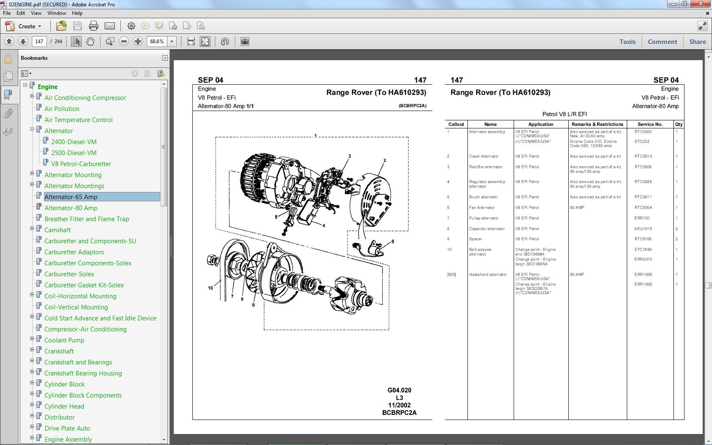Open the Create PDF button
Screen dimensions: 712x445
[x=24, y=26]
